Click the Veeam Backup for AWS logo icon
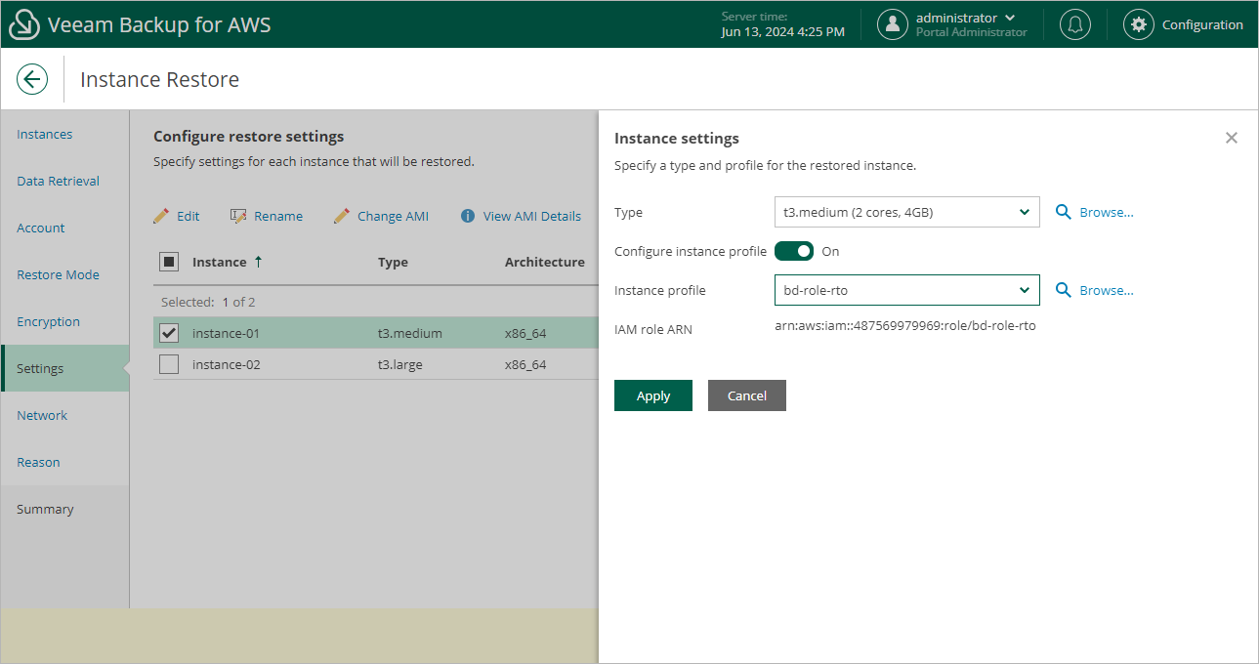Image resolution: width=1259 pixels, height=664 pixels. [x=24, y=24]
